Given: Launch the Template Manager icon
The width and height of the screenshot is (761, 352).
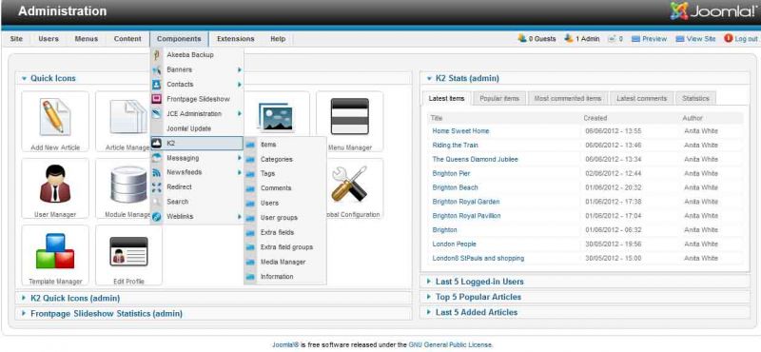Looking at the screenshot, I should coord(55,255).
